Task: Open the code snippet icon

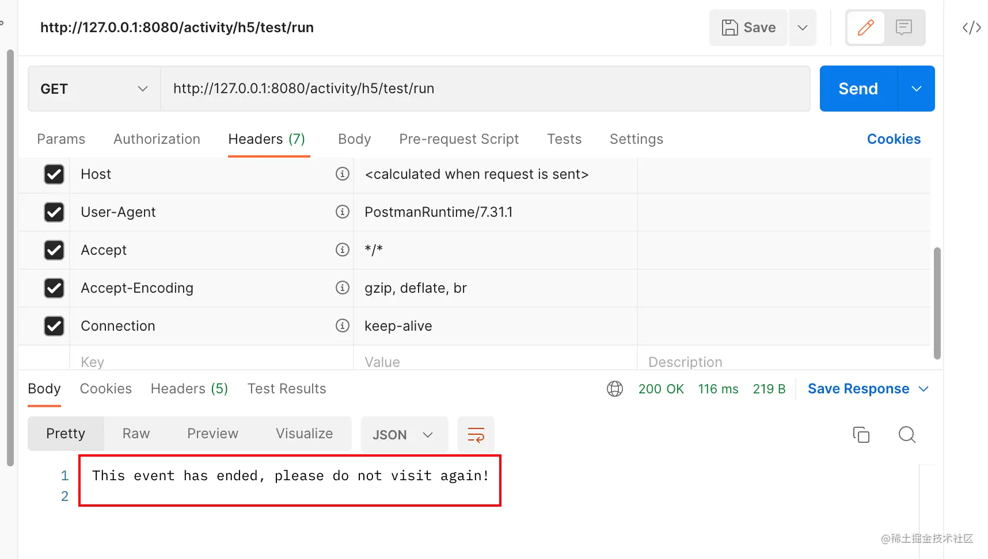Action: point(972,28)
